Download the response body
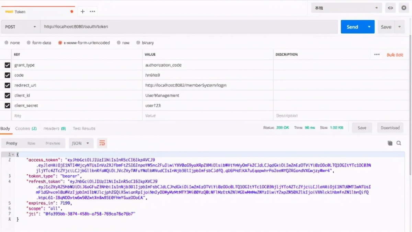412x232 pixels. click(x=390, y=127)
